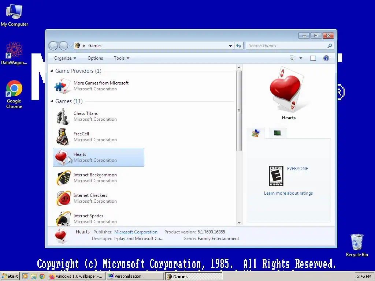
Task: Select the Internet Spades text label
Action: click(x=88, y=216)
